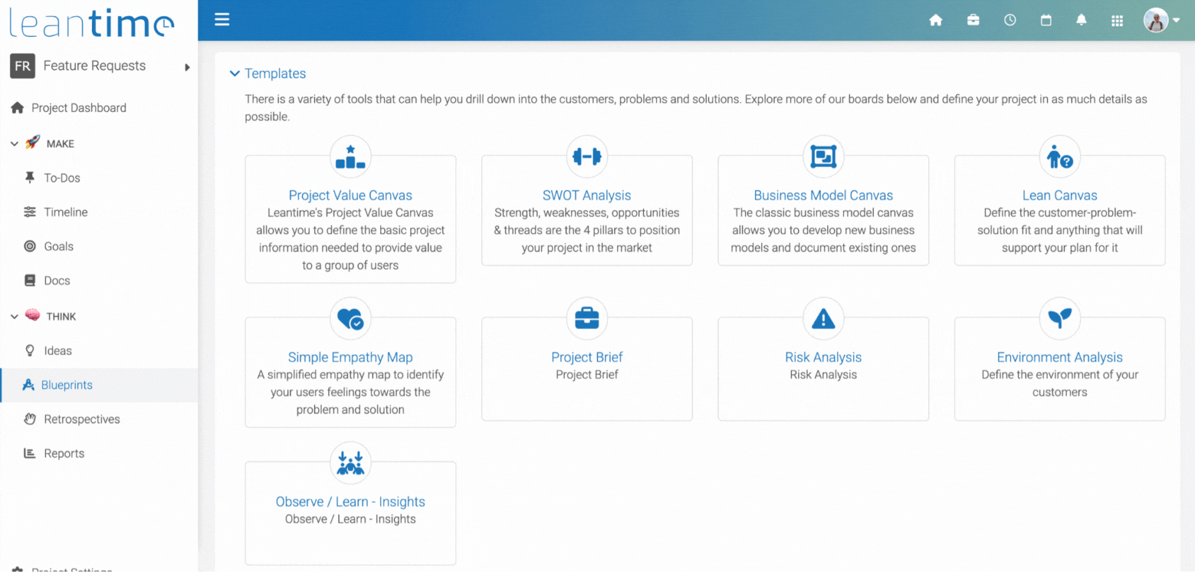1195x572 pixels.
Task: Click Simple Empathy Map heart icon
Action: 350,318
